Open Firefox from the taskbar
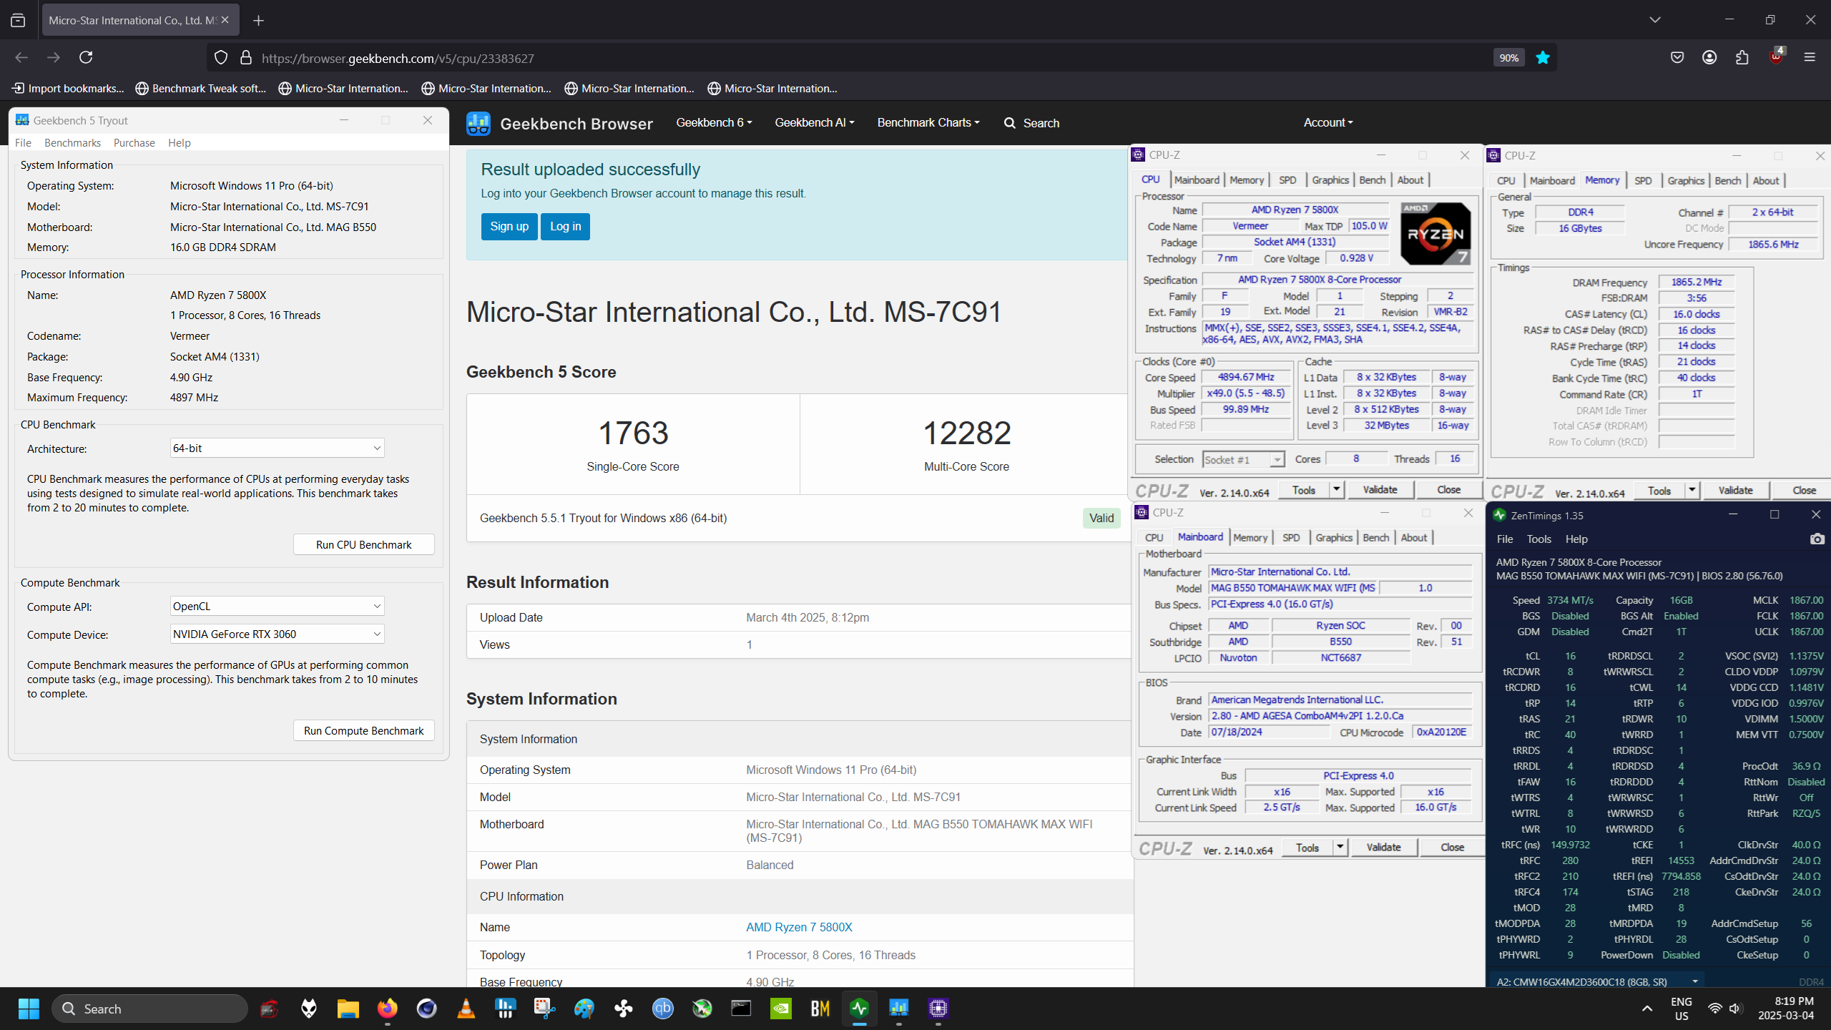 pos(388,1009)
